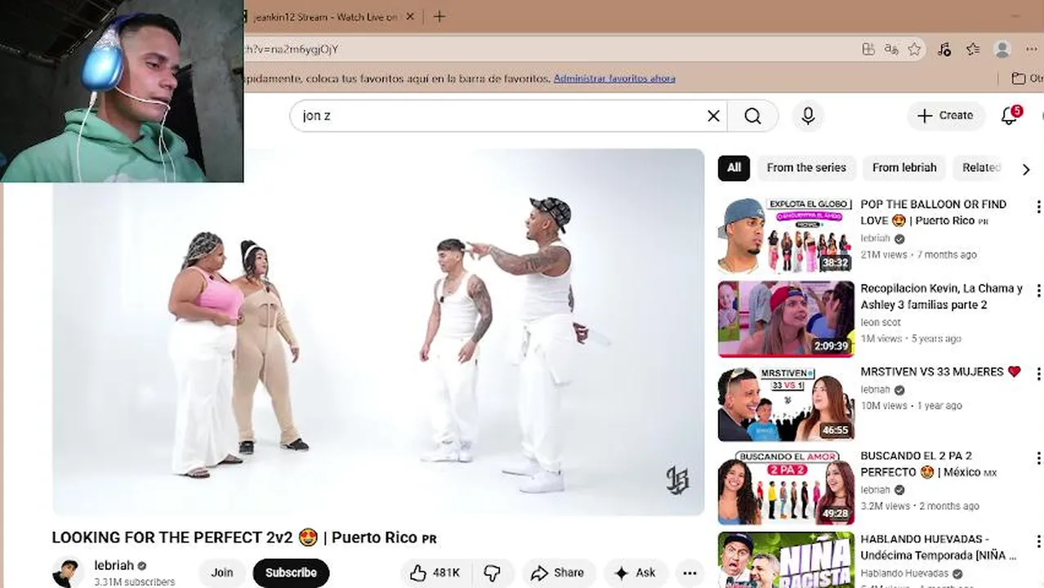Open HABLANDO HUEVADAS video thumbnail
Image resolution: width=1044 pixels, height=588 pixels.
pyautogui.click(x=786, y=560)
